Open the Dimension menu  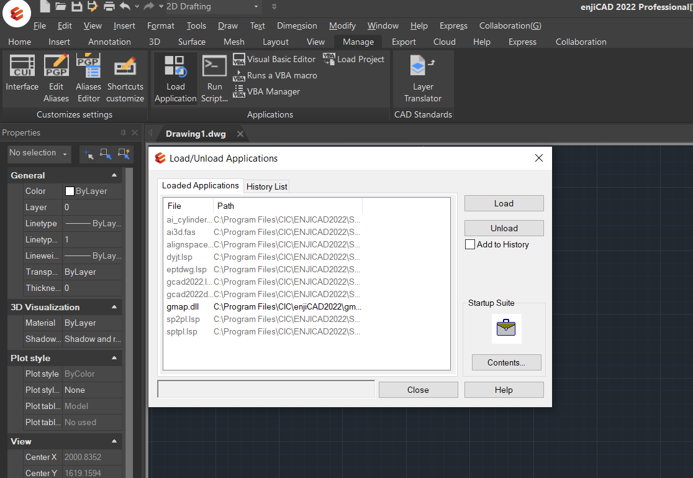coord(297,25)
